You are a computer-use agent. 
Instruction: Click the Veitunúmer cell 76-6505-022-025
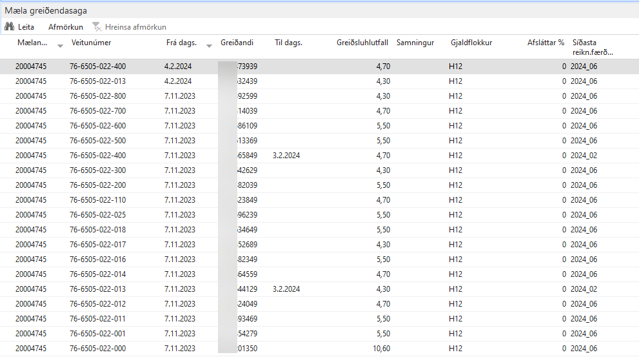(x=98, y=215)
